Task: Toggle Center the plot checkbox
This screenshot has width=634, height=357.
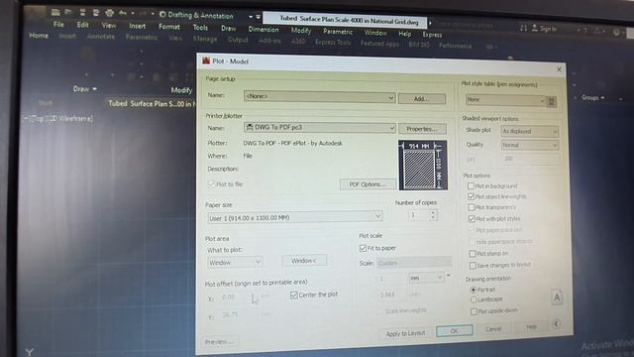Action: [294, 295]
